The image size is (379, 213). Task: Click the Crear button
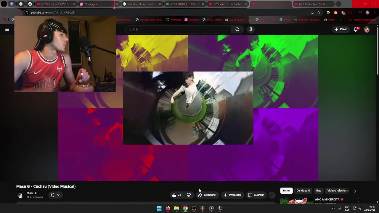[341, 29]
